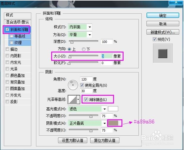This screenshot has width=184, height=150.
Task: Toggle 使用全局光(G) checkbox
Action: coord(82,85)
